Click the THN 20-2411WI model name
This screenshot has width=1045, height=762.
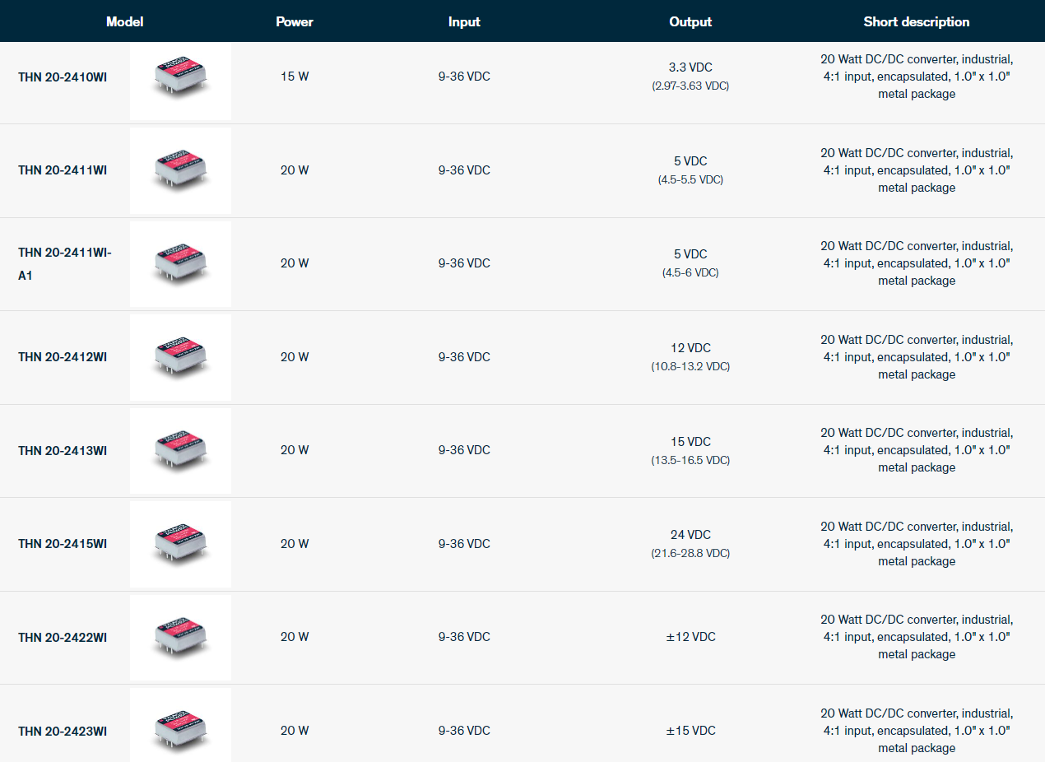click(63, 170)
